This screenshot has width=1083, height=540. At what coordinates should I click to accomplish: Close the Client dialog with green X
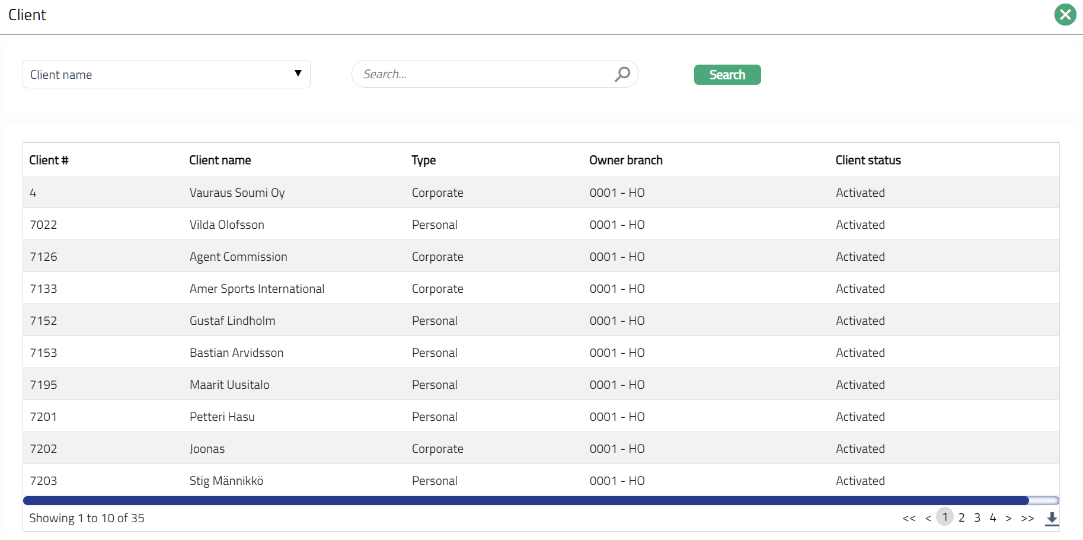click(1065, 15)
